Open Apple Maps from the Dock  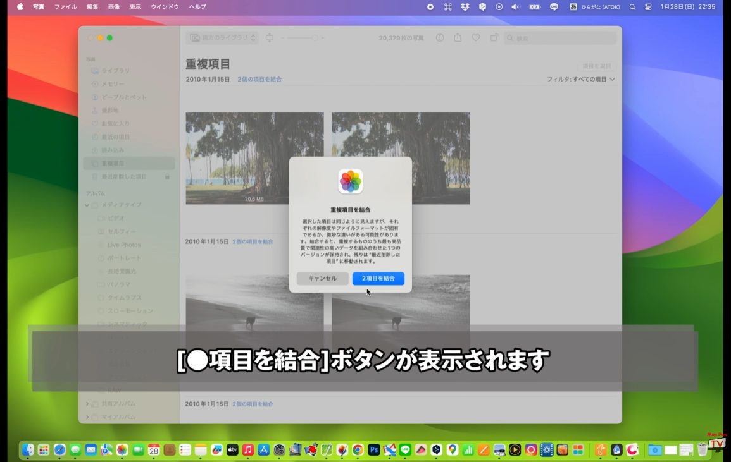click(106, 449)
